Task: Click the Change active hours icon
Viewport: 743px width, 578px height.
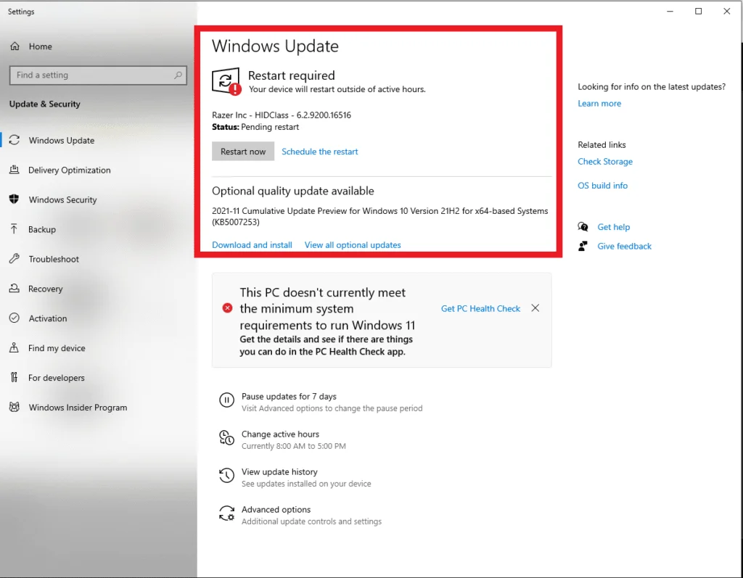Action: click(227, 438)
